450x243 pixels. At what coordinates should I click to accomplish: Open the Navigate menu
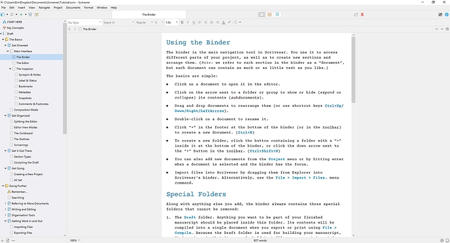click(x=44, y=8)
